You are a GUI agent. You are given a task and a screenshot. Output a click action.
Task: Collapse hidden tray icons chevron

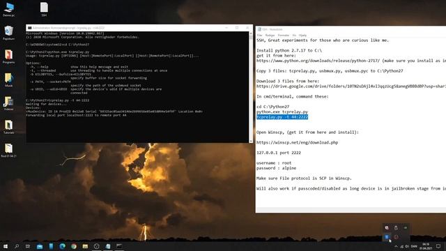396,246
